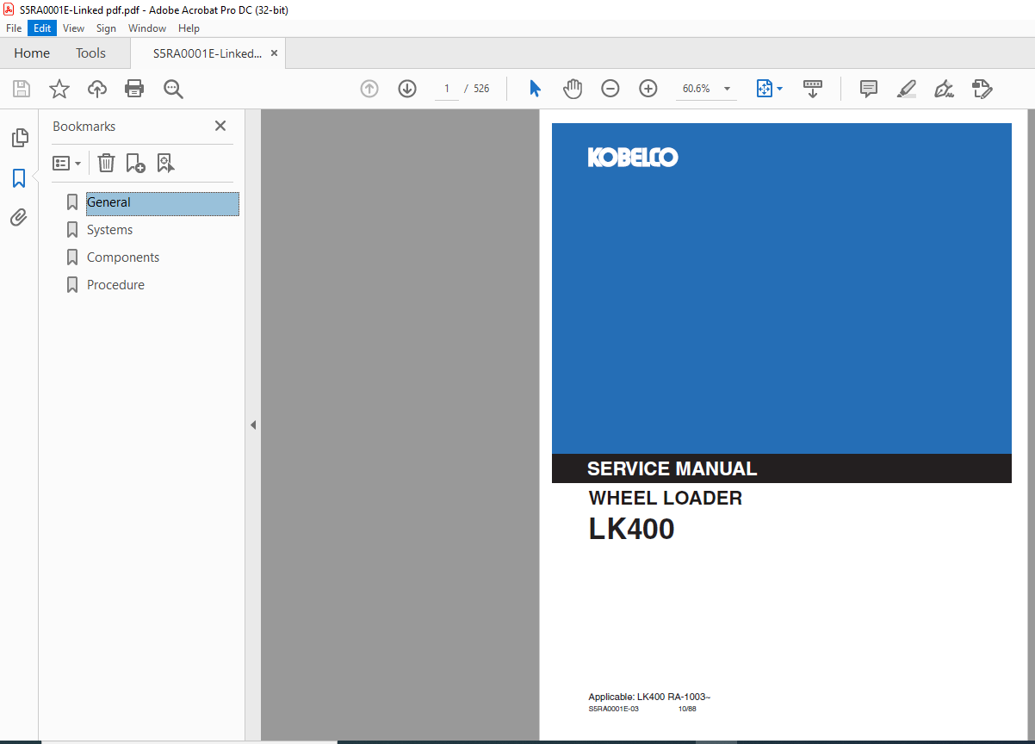Select the S5RA0001E-Linked document tab

coord(208,53)
